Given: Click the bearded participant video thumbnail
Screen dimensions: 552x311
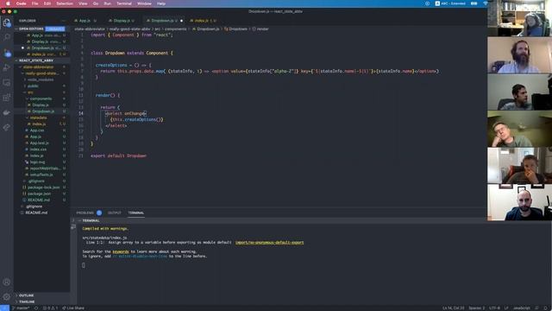Looking at the screenshot, I should tap(519, 55).
